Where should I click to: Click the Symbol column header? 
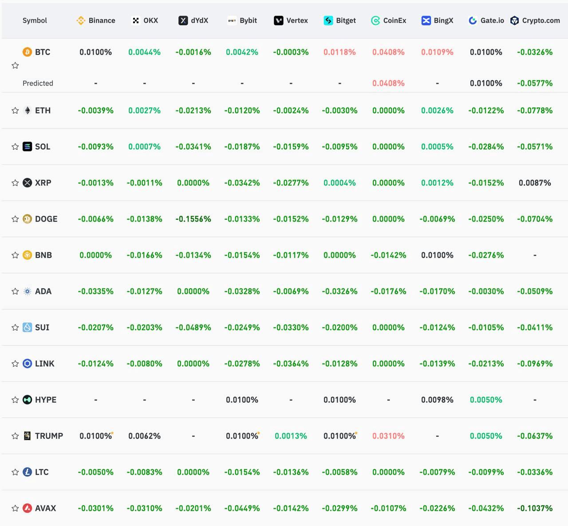click(x=35, y=20)
